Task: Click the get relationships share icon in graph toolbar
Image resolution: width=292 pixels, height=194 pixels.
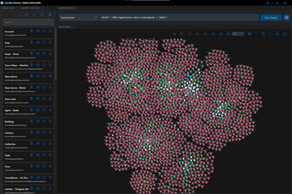Action: (190, 34)
